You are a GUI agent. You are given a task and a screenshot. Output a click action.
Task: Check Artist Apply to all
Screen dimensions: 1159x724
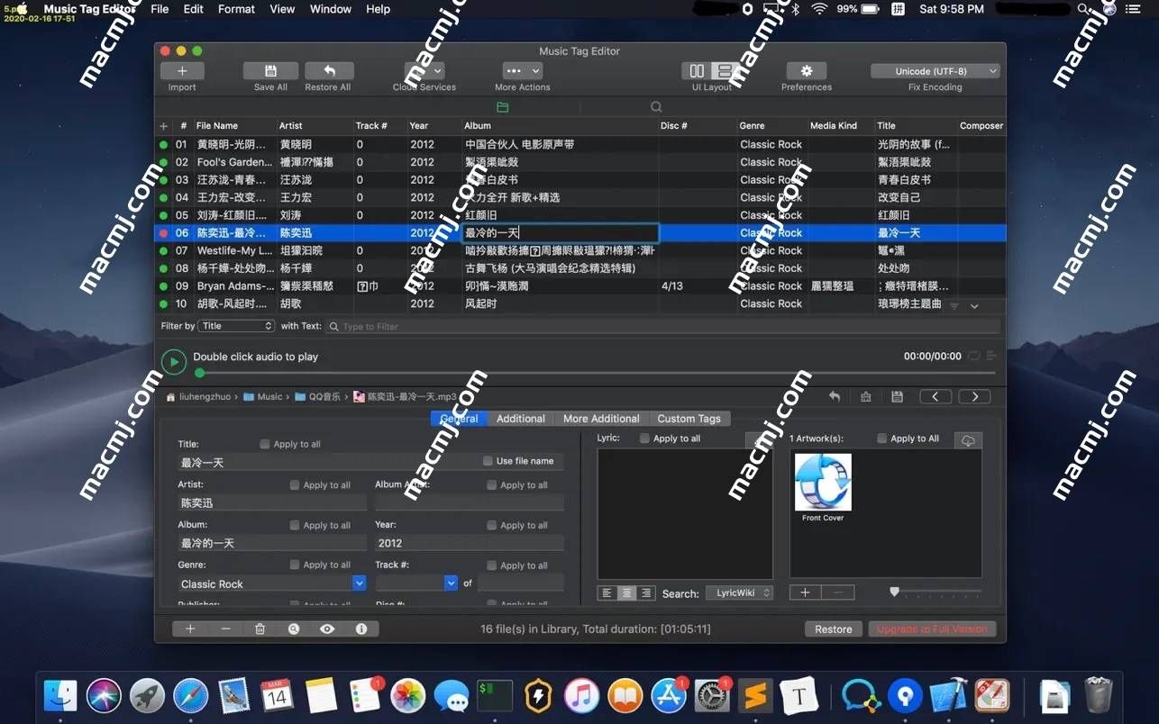click(295, 484)
